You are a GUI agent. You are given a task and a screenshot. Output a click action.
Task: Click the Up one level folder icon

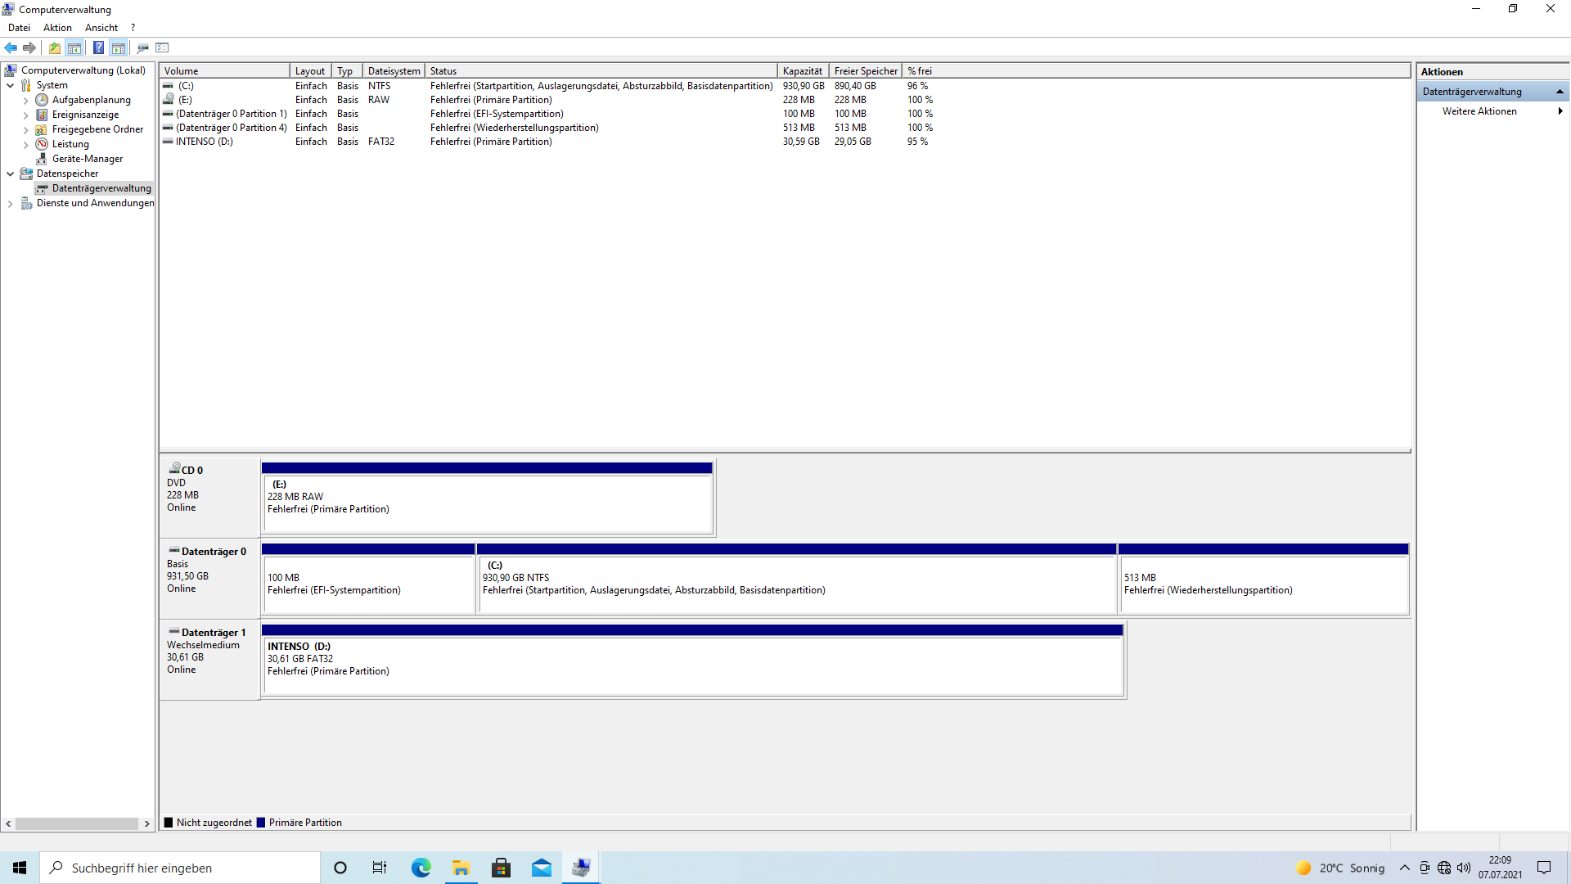point(54,47)
